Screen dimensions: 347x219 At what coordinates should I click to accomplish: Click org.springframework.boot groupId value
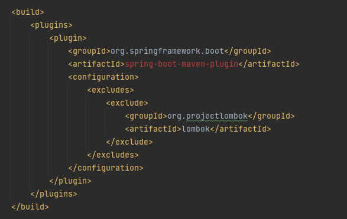167,51
